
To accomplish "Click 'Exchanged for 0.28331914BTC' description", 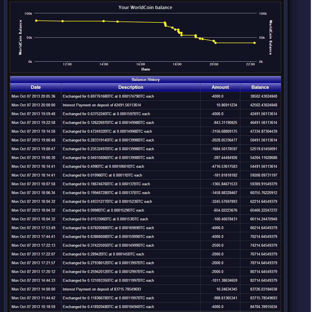I will [108, 140].
